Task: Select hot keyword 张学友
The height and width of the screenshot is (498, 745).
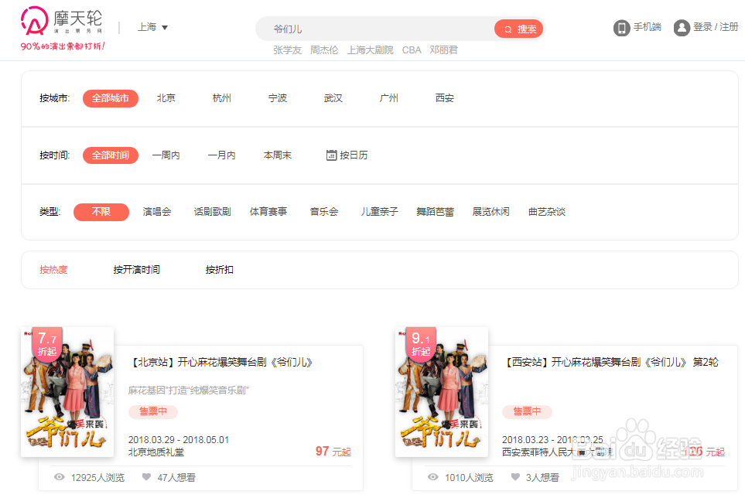Action: [x=288, y=49]
